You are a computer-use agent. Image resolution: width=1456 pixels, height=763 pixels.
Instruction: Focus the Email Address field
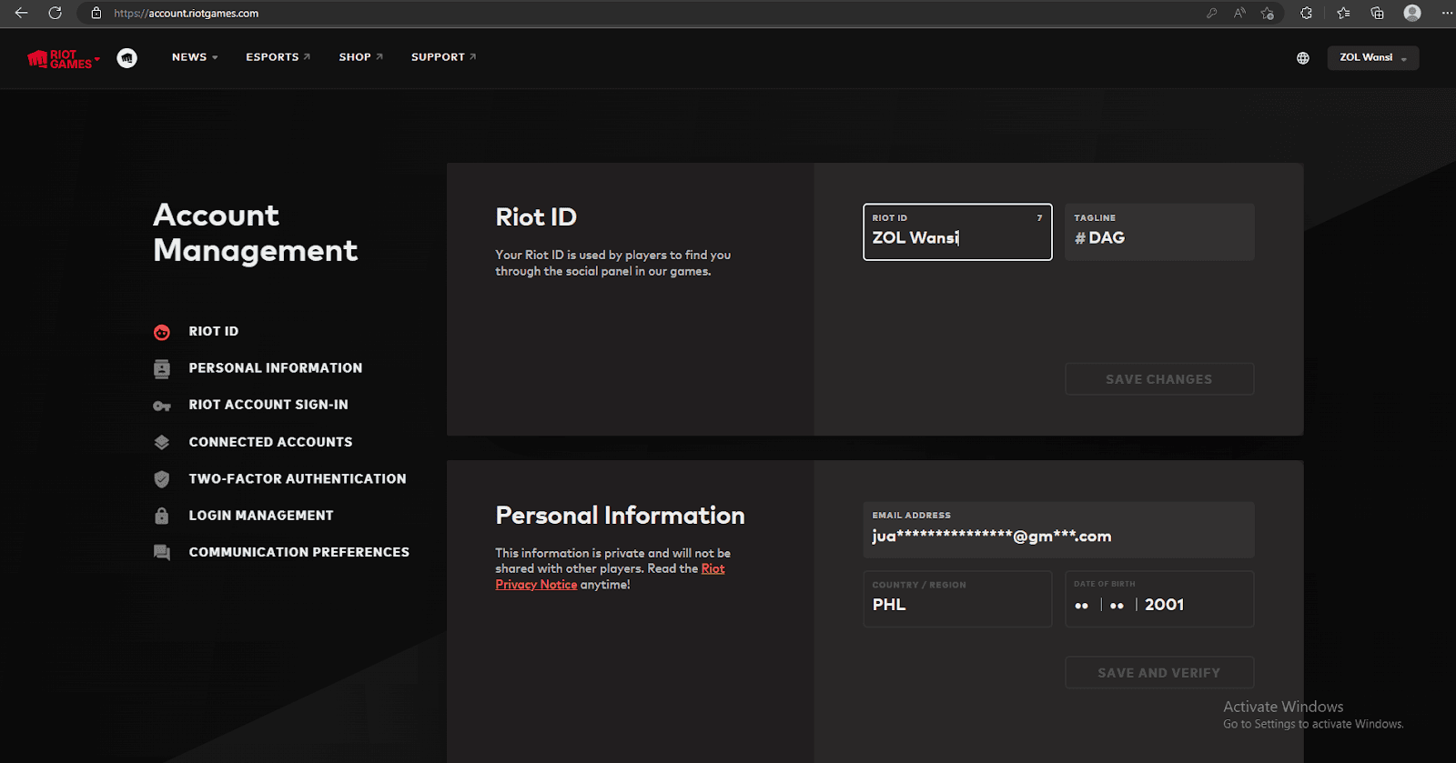point(1057,536)
